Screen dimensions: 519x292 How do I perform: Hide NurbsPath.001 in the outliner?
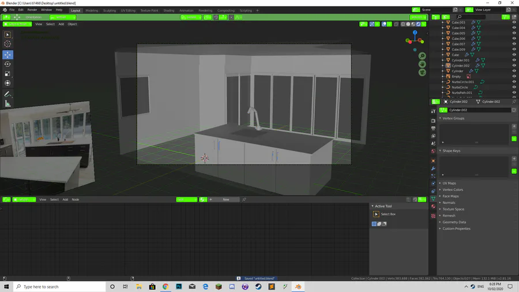coord(514,93)
